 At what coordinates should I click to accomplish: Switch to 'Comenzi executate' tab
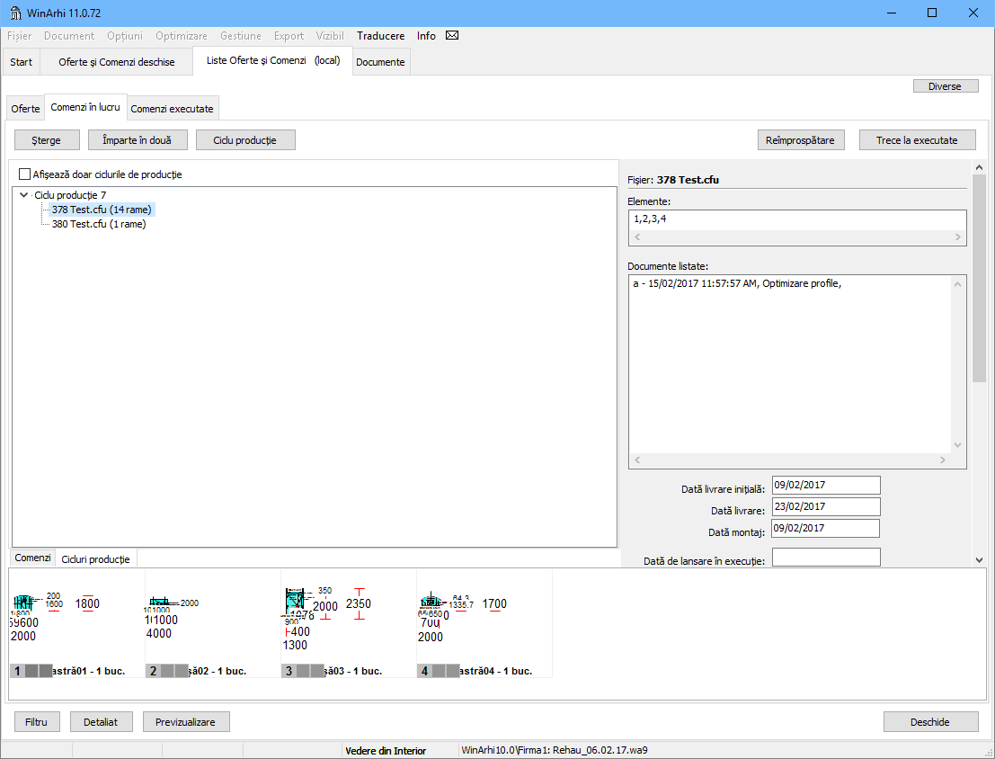(173, 109)
